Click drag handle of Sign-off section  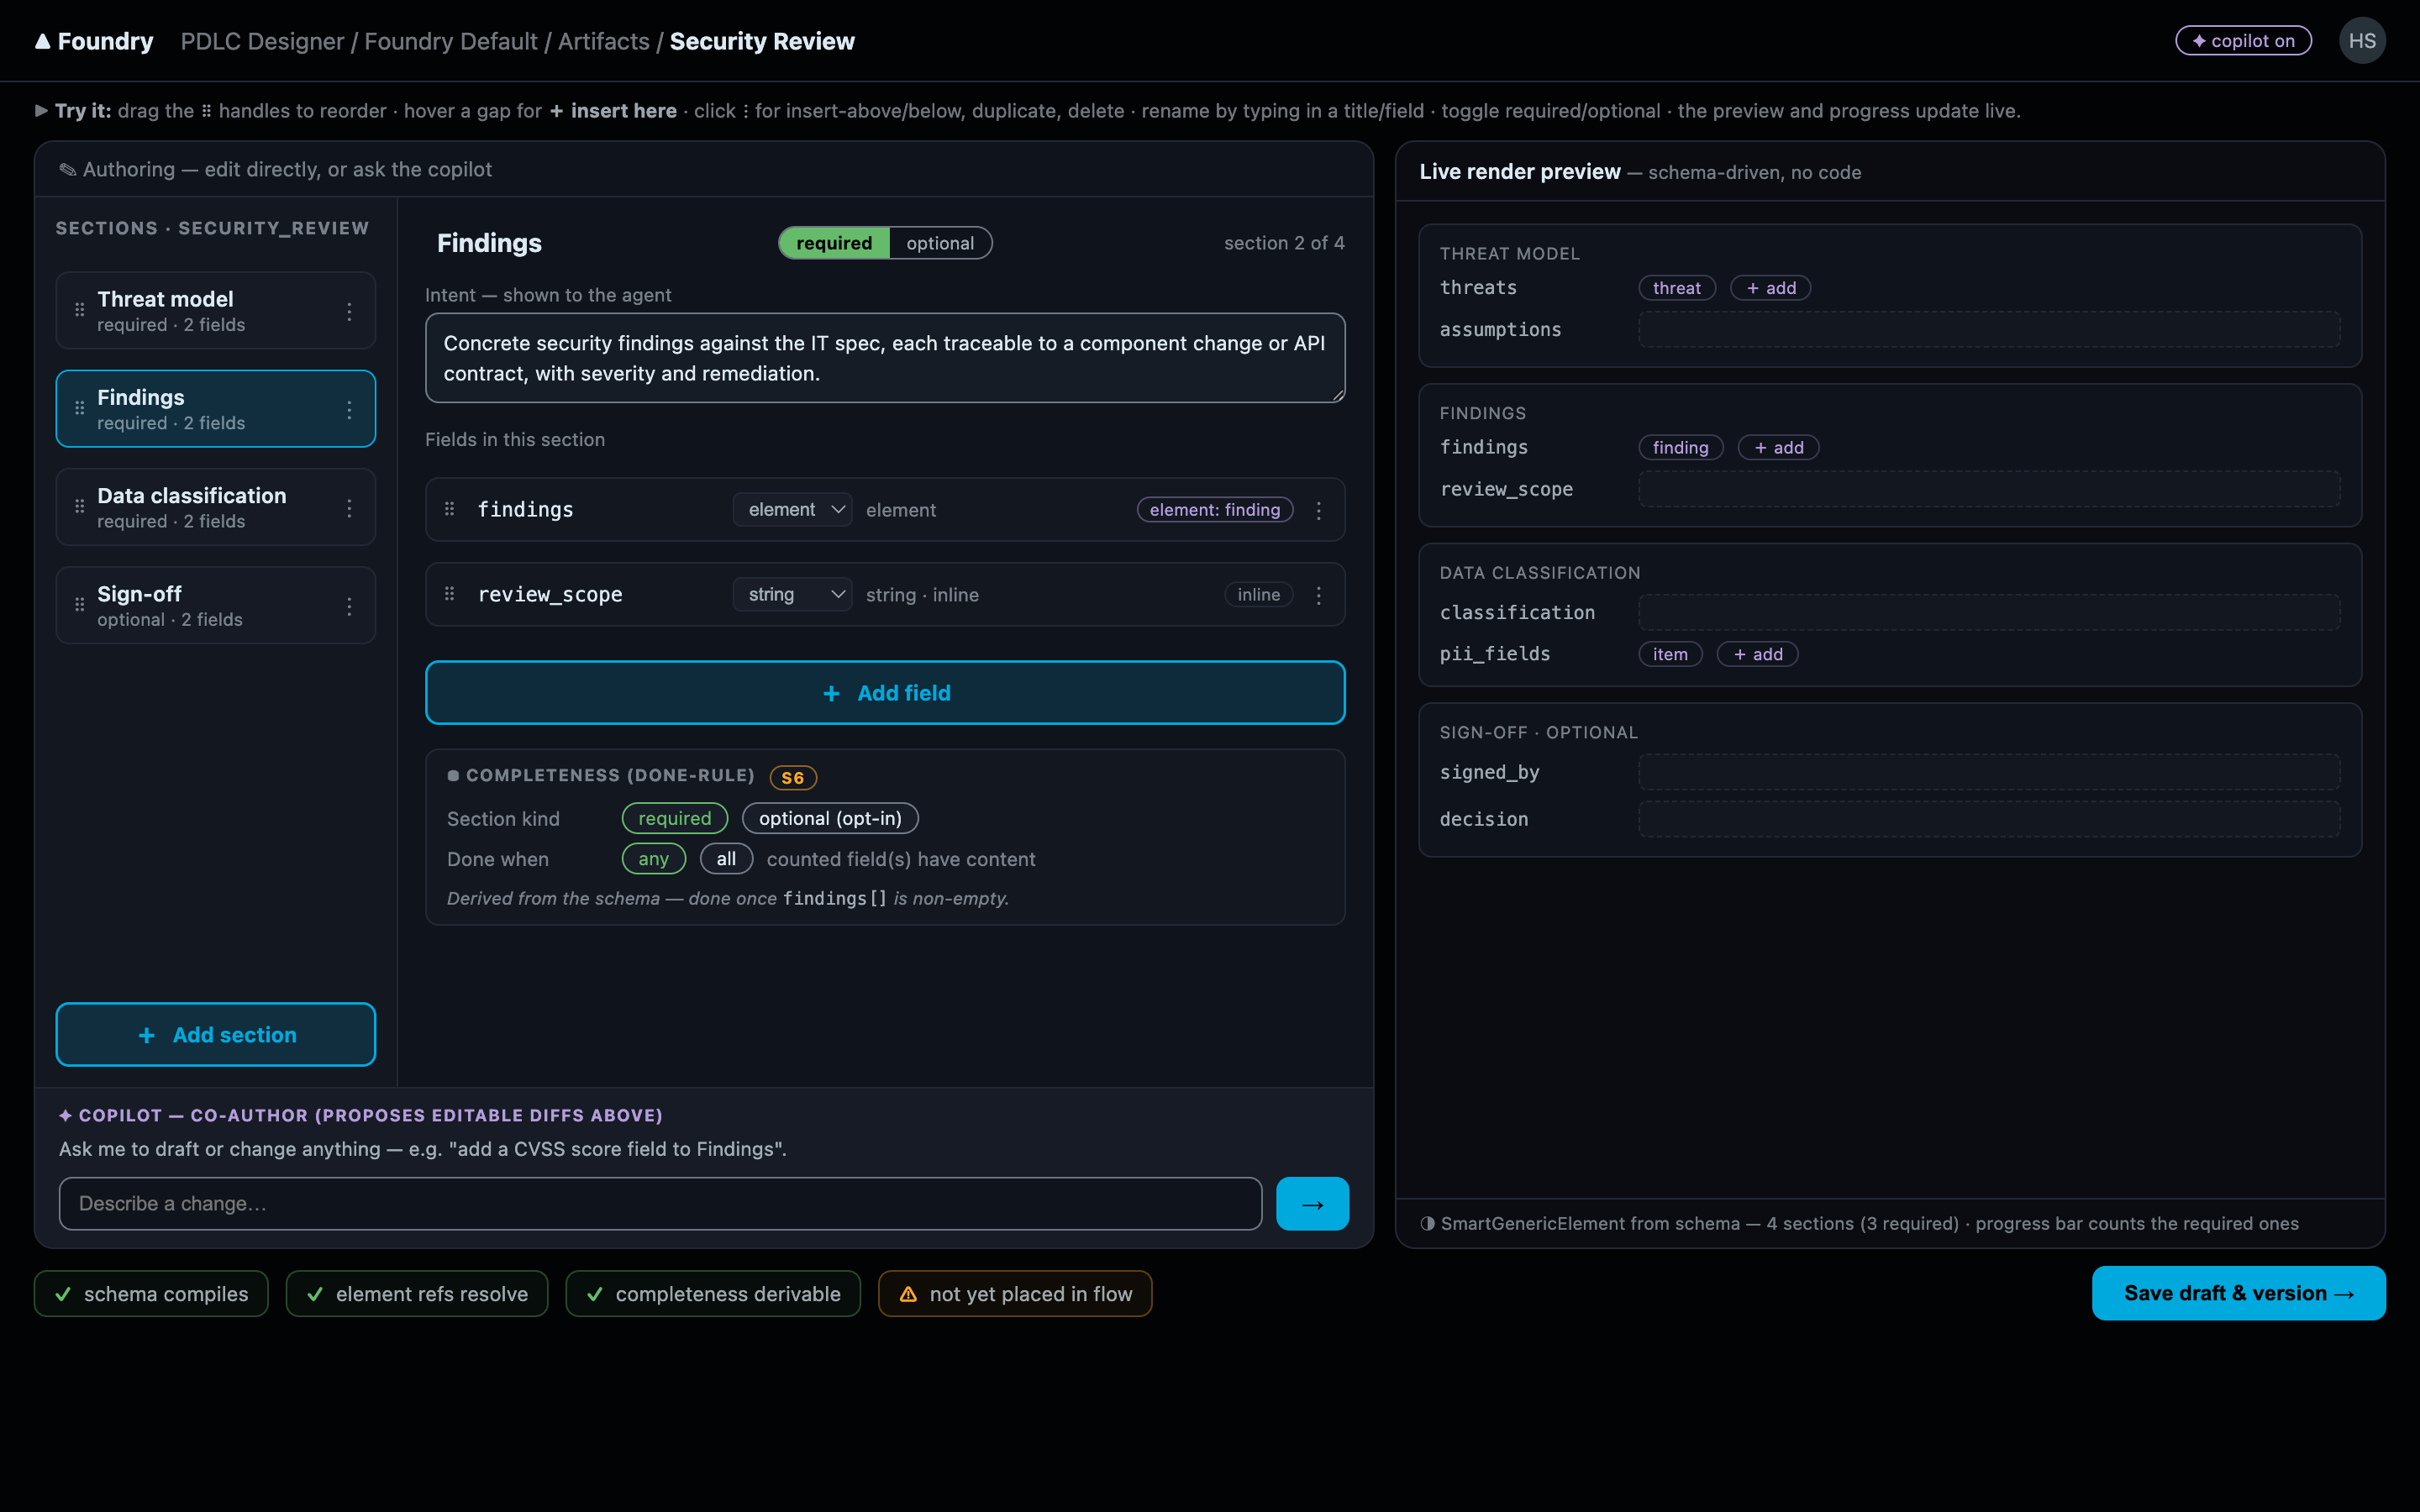pyautogui.click(x=79, y=605)
